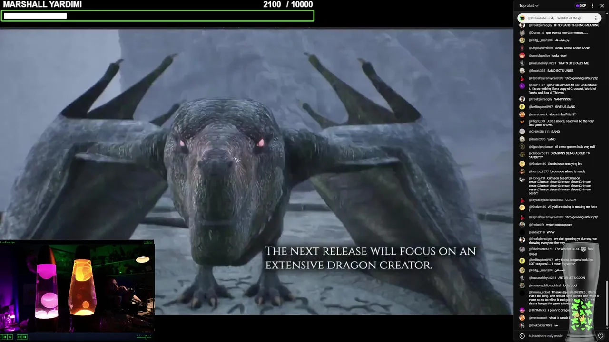Click the avatar of @Th3M1cks
Screen dimensions: 609x342
(x=522, y=310)
